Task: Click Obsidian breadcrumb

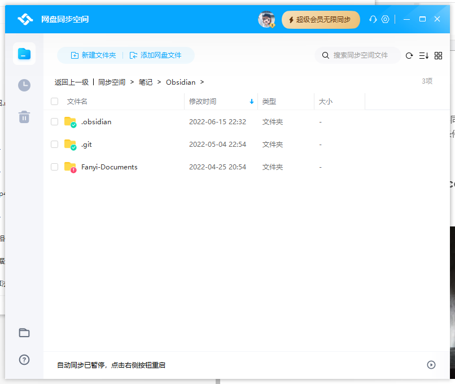Action: coord(181,82)
